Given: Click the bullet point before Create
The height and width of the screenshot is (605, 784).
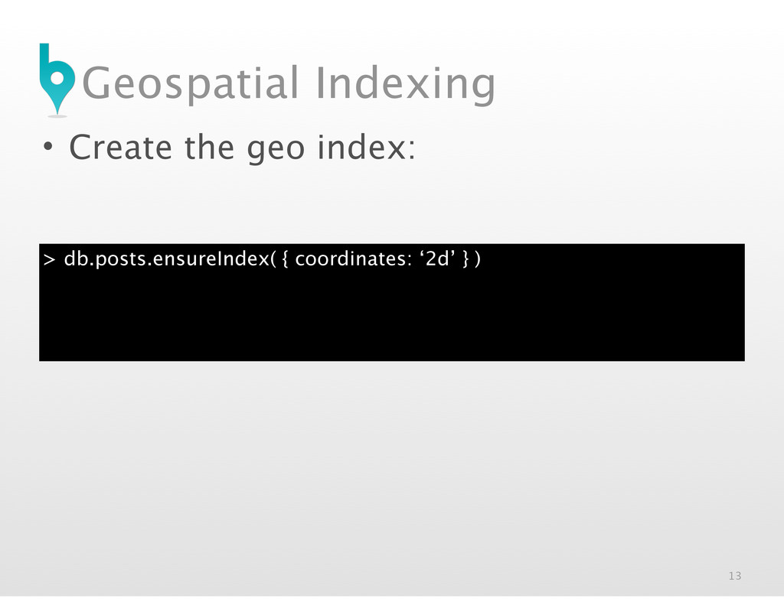Looking at the screenshot, I should [48, 147].
